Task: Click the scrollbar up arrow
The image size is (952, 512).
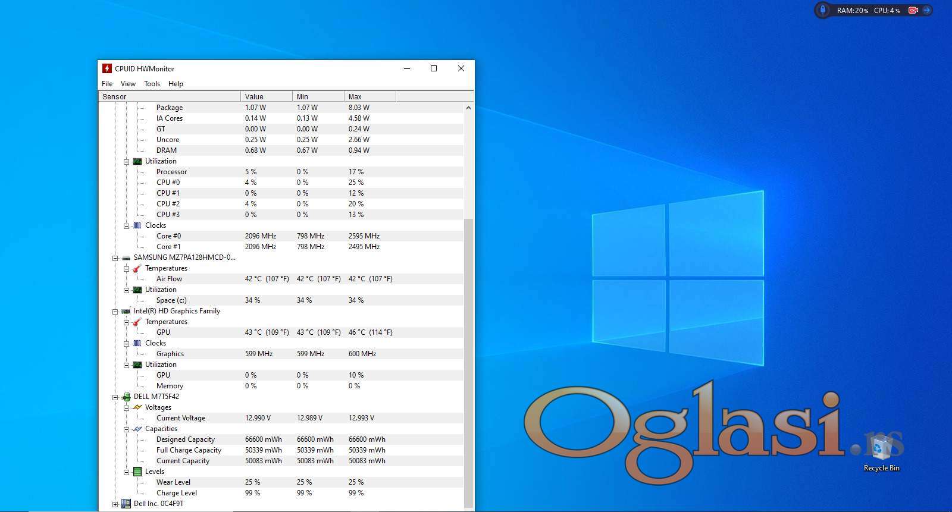Action: (x=468, y=108)
